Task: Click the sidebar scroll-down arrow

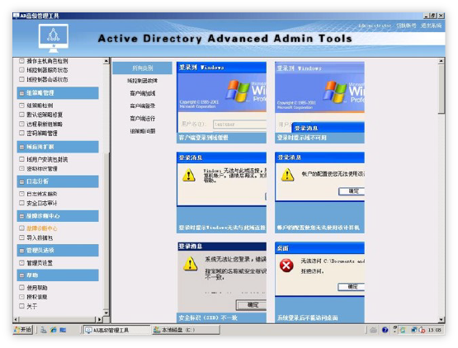Action: point(106,313)
